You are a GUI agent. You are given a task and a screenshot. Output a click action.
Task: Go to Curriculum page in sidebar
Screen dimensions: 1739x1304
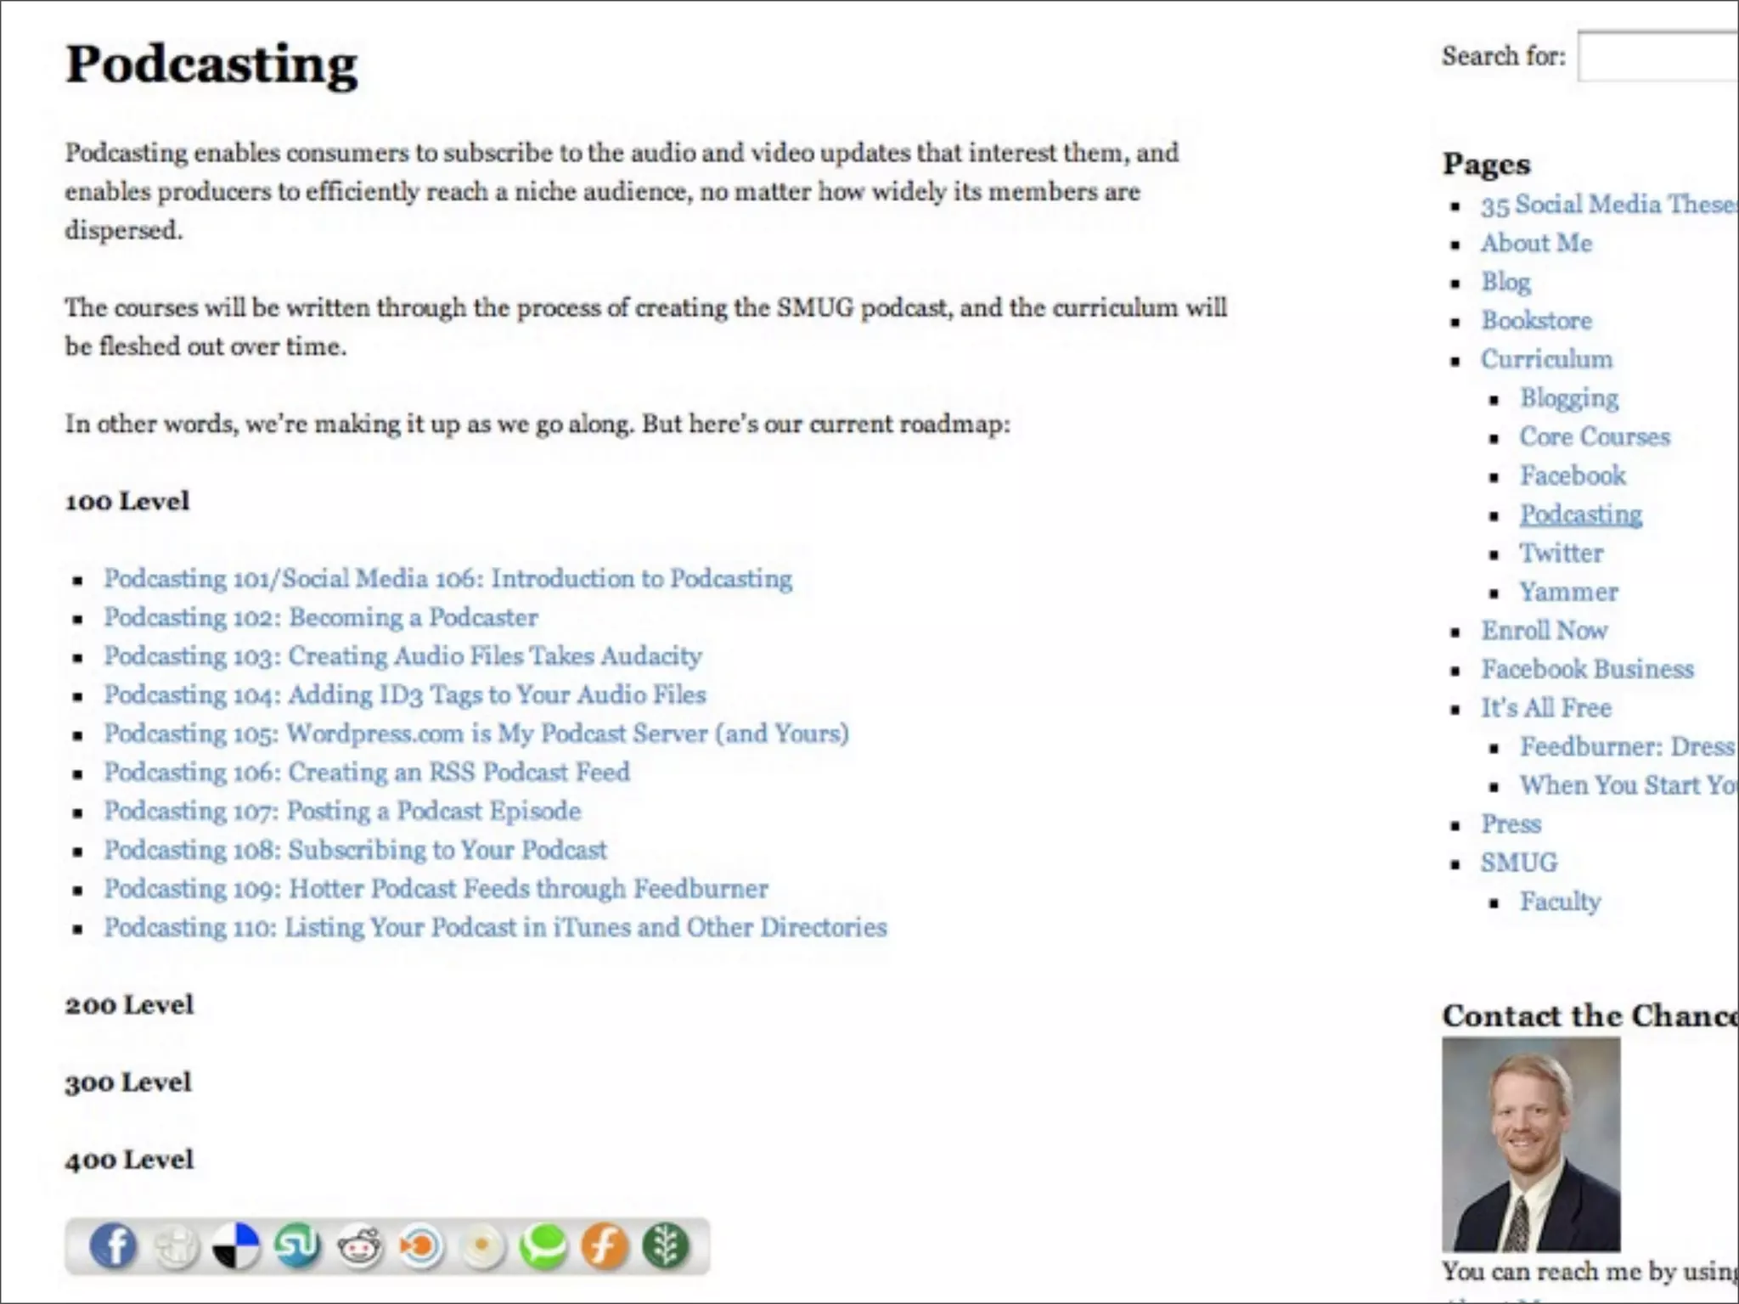1546,359
